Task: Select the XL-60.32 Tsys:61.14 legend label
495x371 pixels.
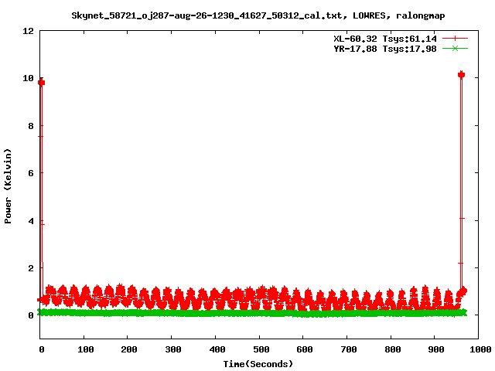Action: coord(381,39)
